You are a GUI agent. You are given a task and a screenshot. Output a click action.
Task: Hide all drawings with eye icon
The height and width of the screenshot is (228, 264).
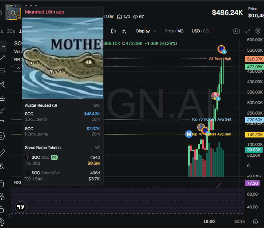point(2,222)
